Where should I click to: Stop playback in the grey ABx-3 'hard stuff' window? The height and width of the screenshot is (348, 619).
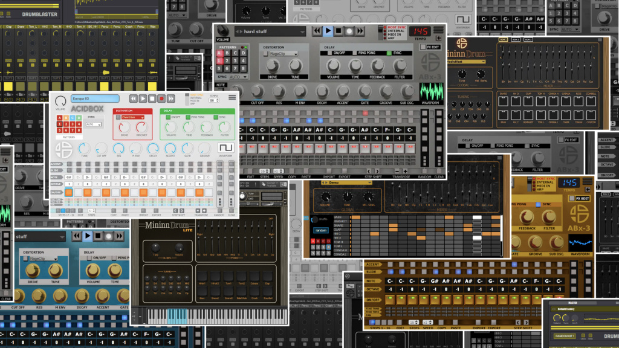click(339, 31)
